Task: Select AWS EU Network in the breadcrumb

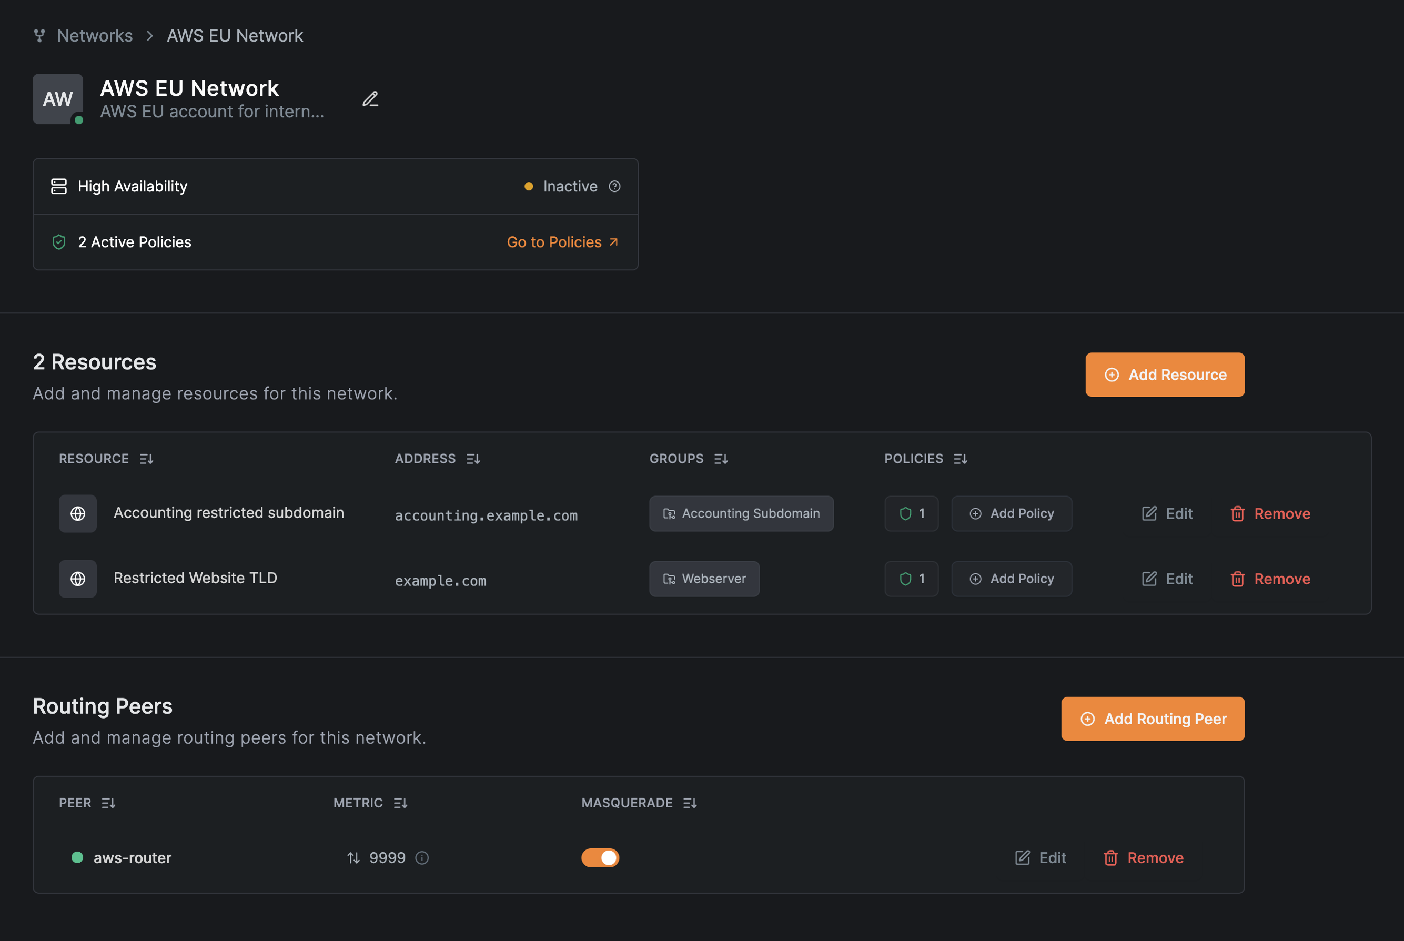Action: coord(235,35)
